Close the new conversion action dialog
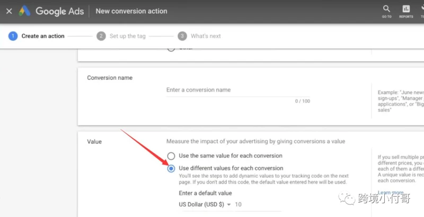 9,11
